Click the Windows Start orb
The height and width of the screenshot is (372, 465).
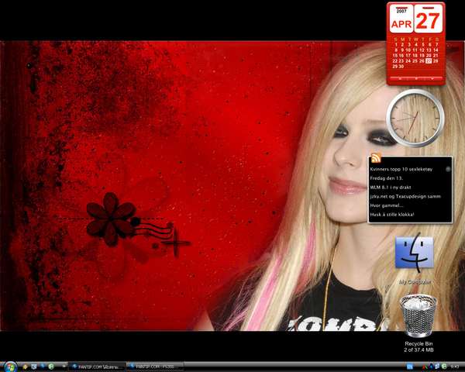[x=11, y=367]
